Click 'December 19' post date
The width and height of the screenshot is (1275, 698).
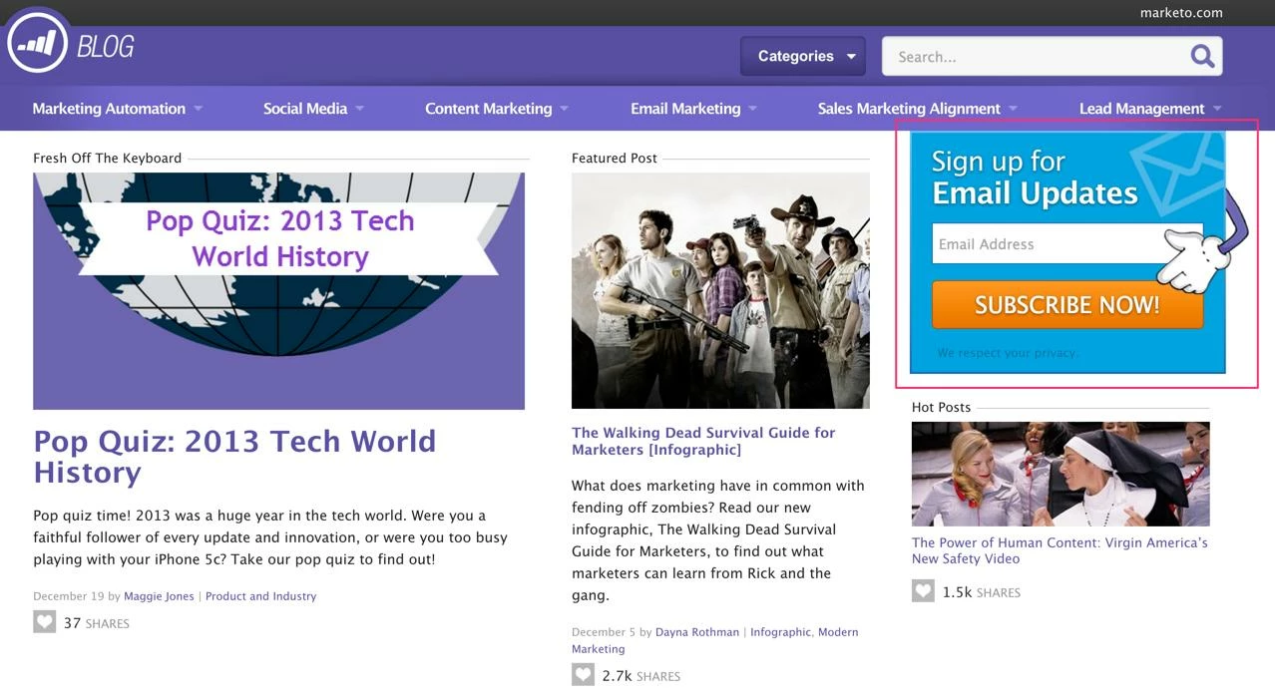69,596
